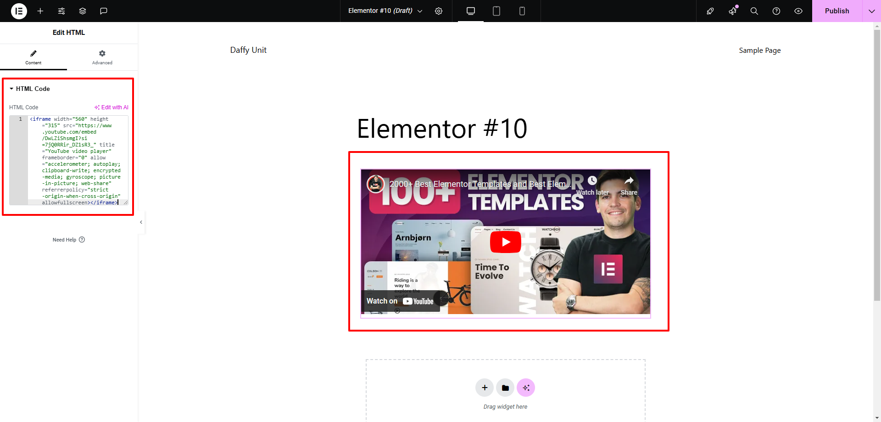Expand the Publish options arrow
Image resolution: width=881 pixels, height=422 pixels.
click(x=872, y=11)
